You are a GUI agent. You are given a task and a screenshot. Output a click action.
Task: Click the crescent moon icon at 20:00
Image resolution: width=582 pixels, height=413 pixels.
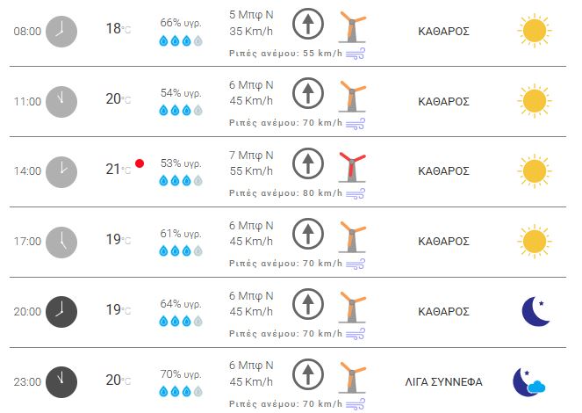[535, 310]
